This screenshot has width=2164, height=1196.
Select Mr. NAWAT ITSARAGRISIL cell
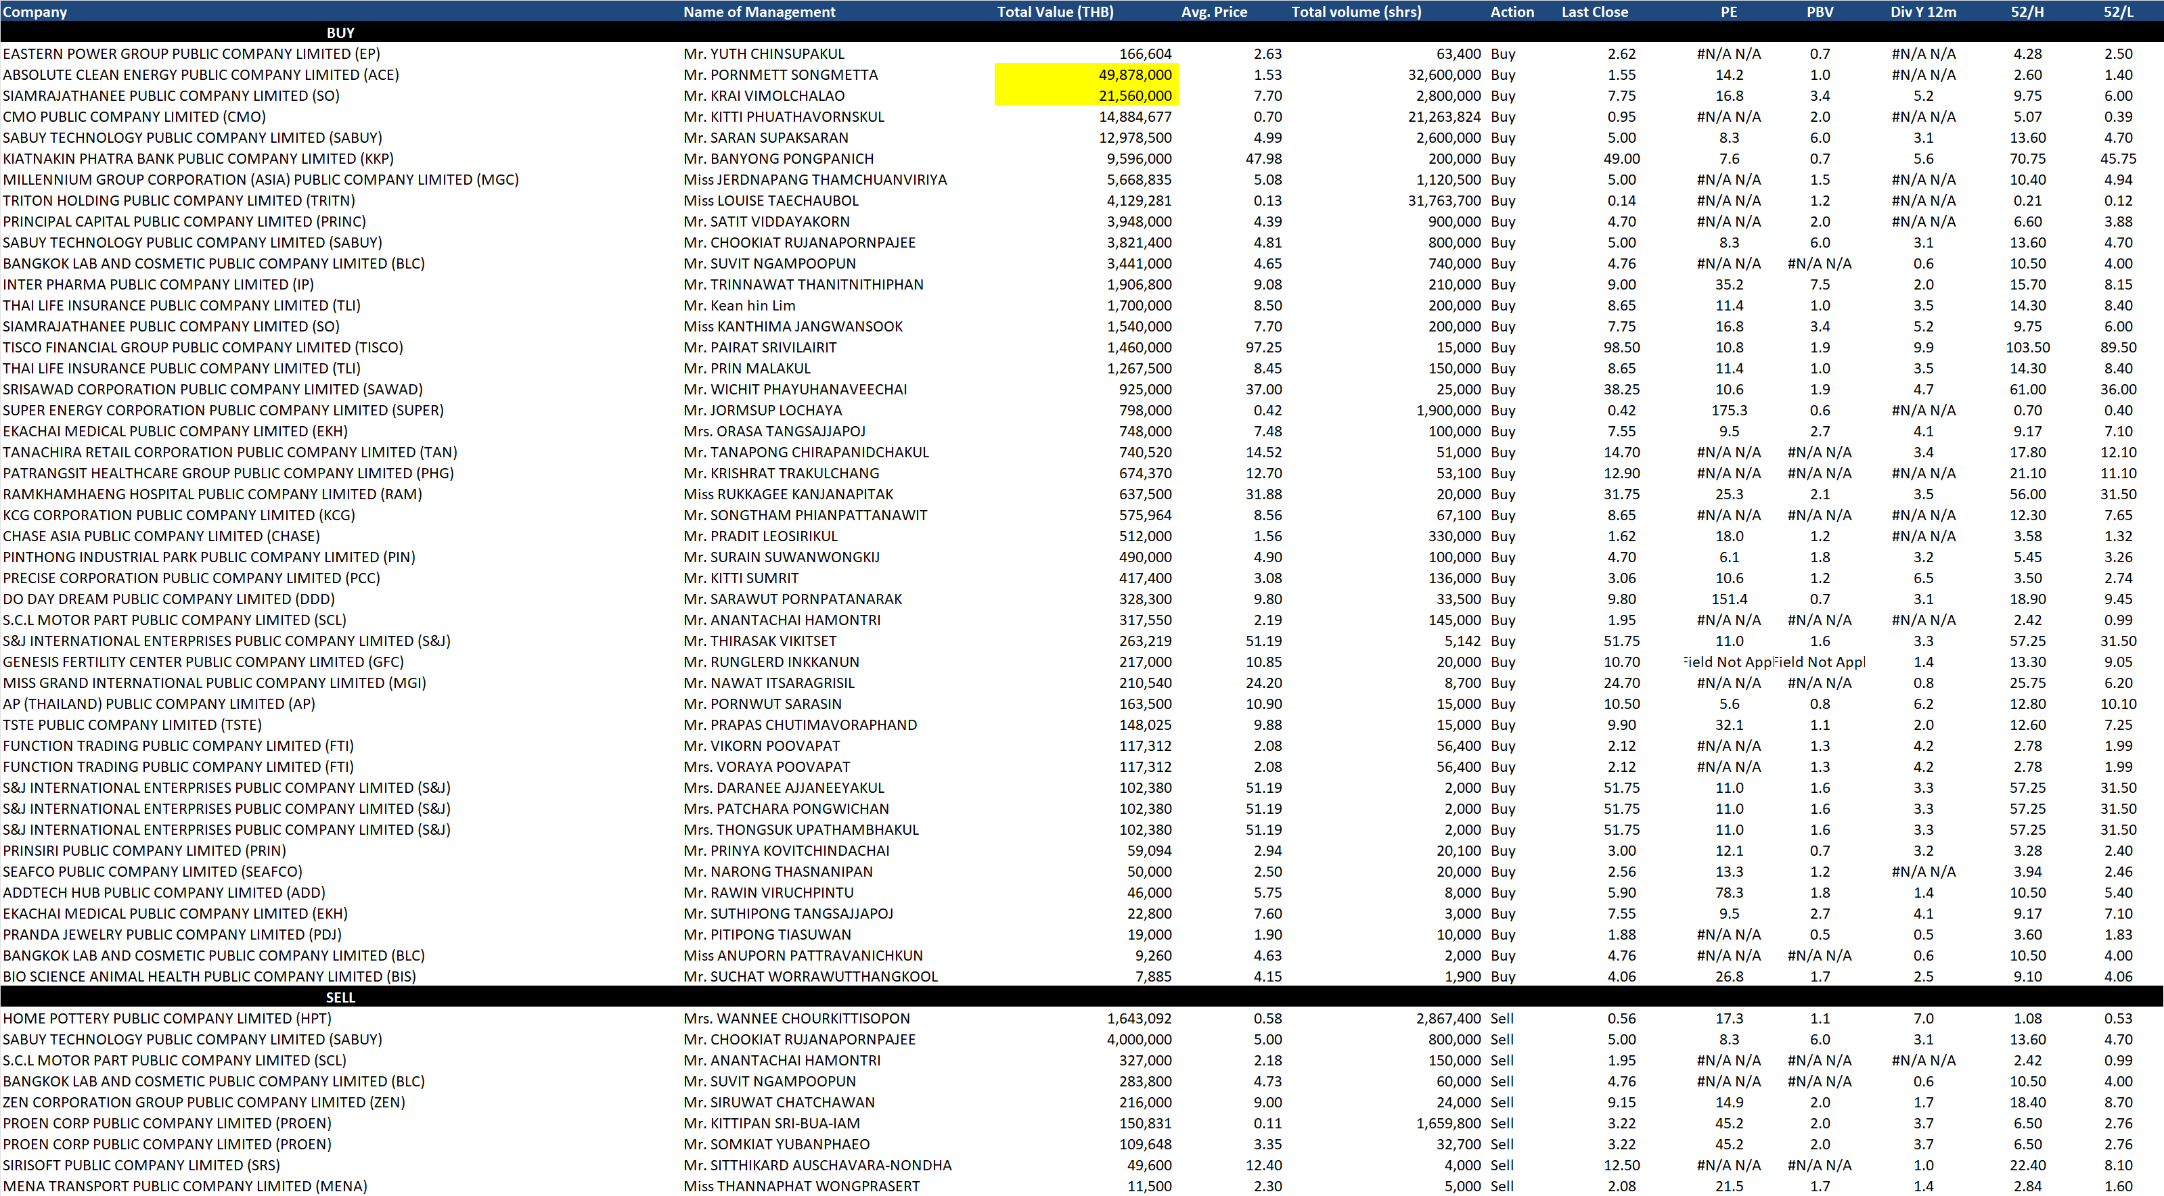(769, 684)
